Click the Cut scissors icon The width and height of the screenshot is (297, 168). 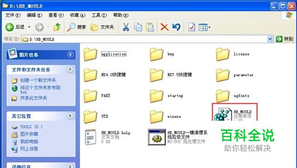(x=126, y=27)
